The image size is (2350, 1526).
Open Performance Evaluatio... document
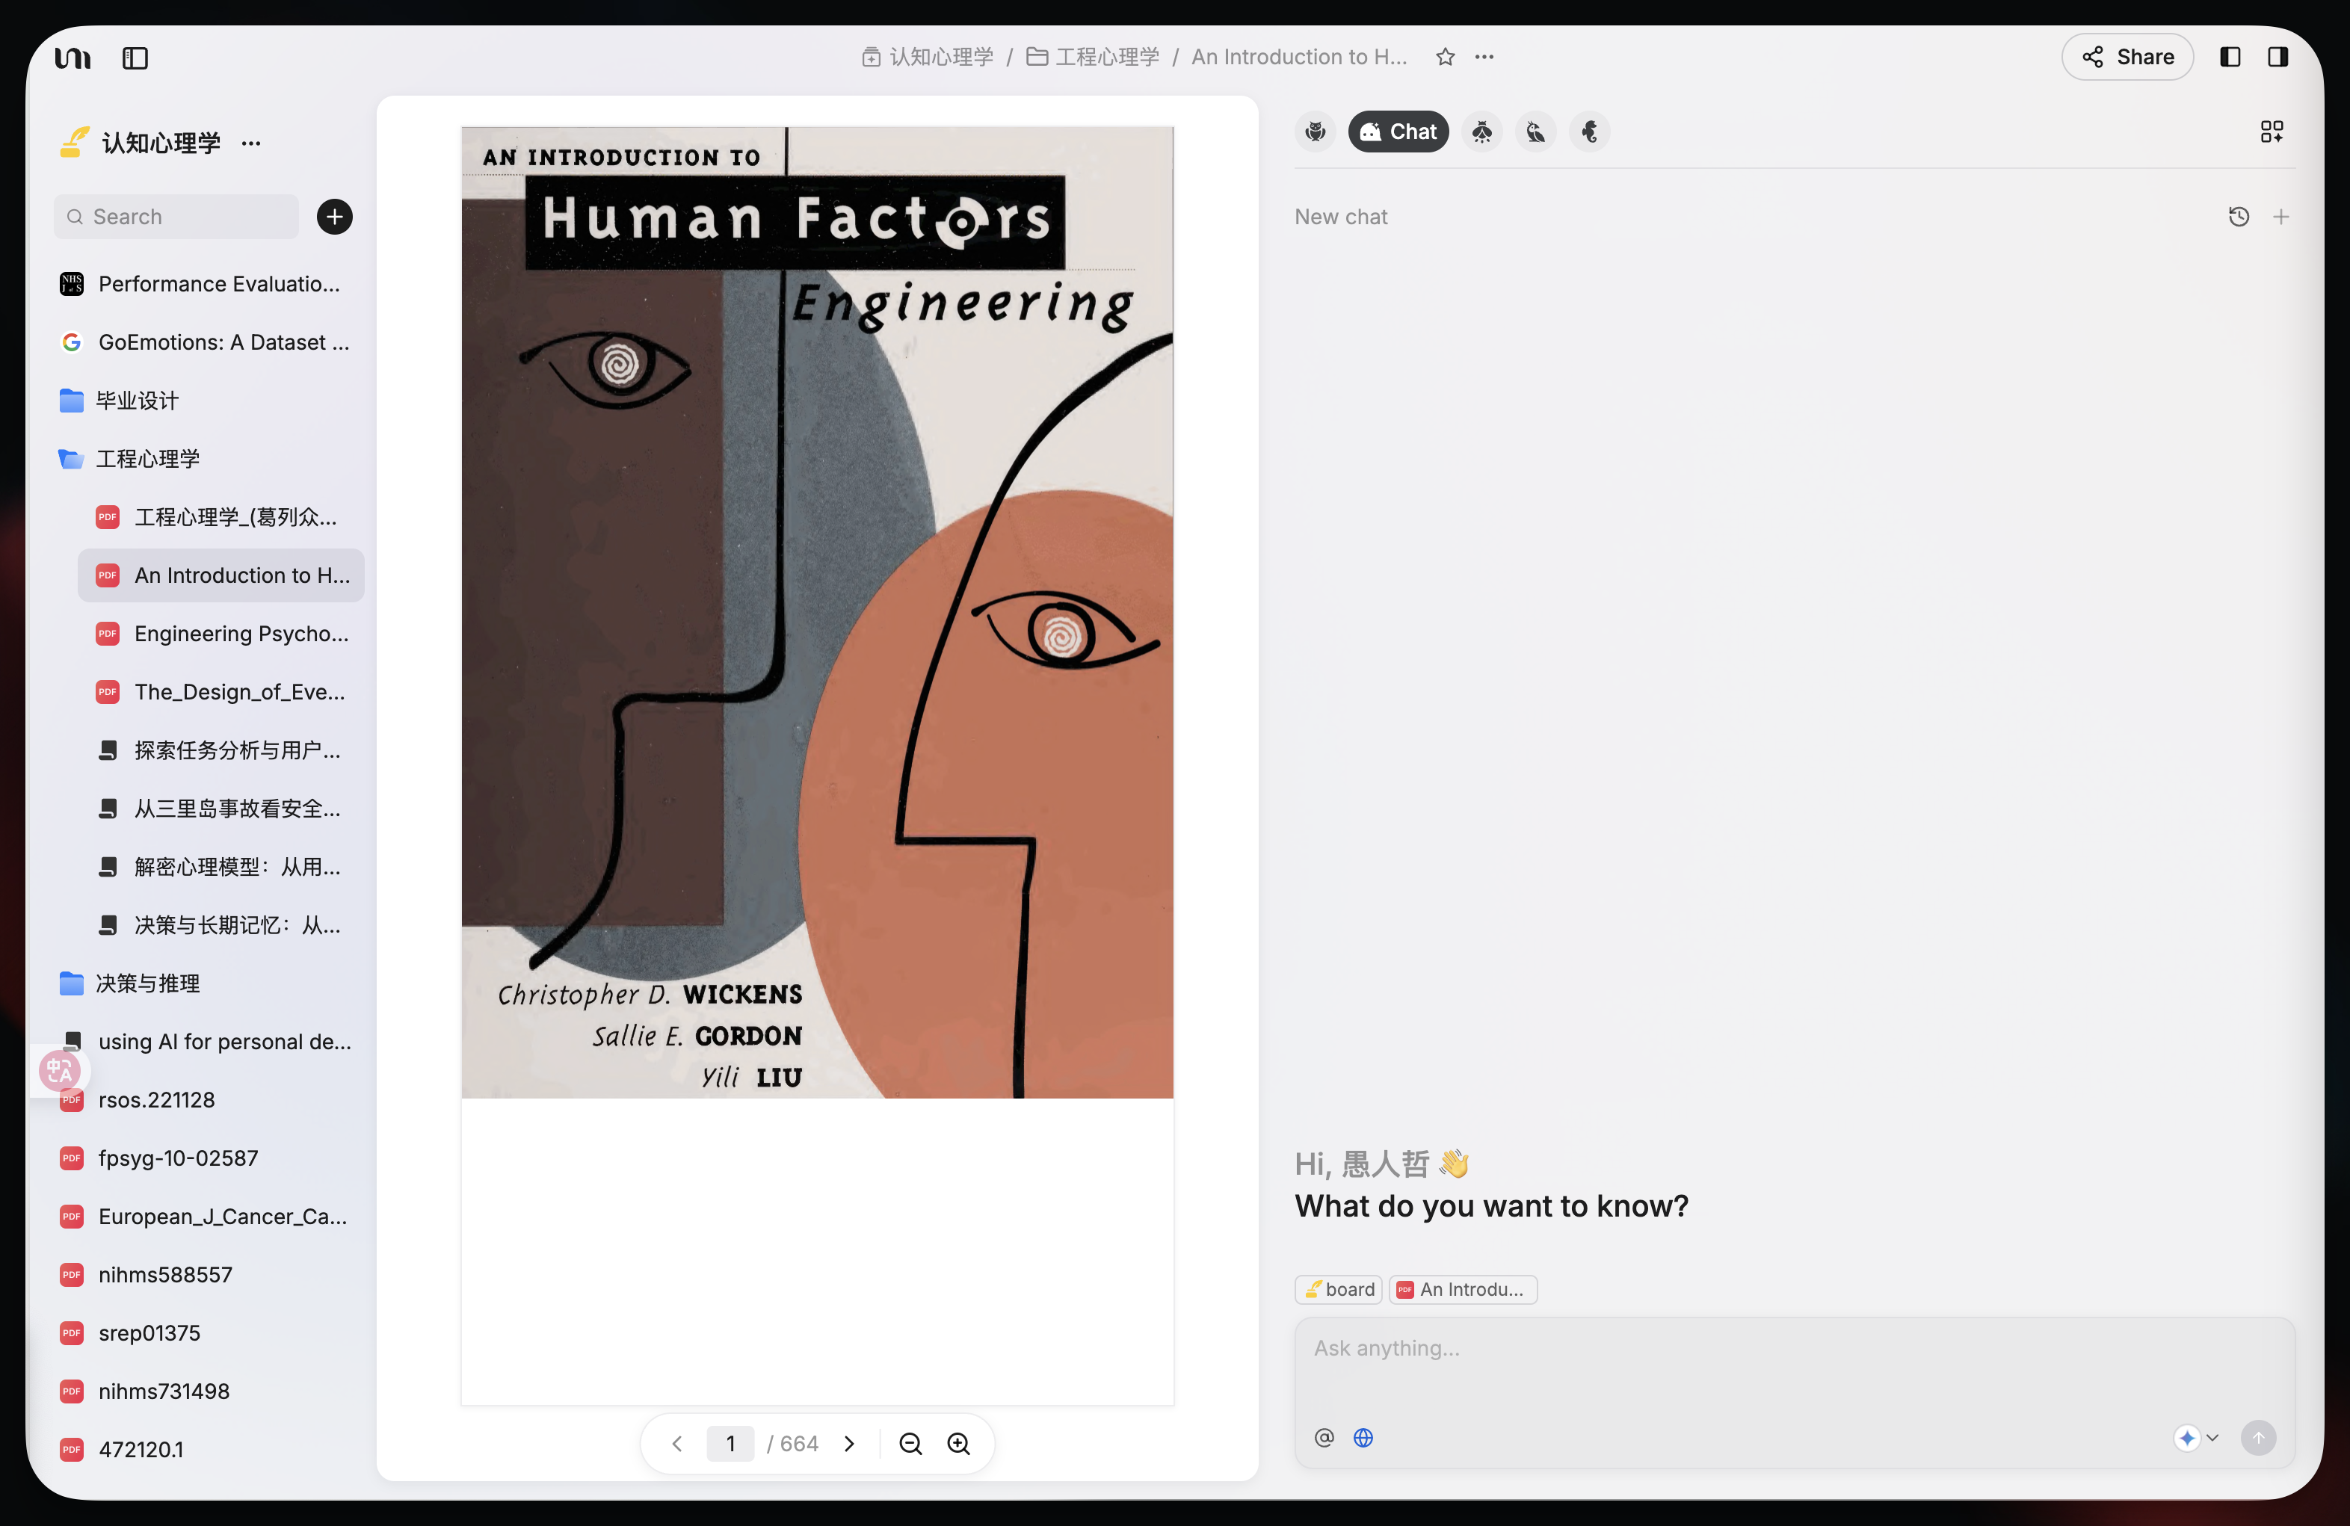point(207,284)
